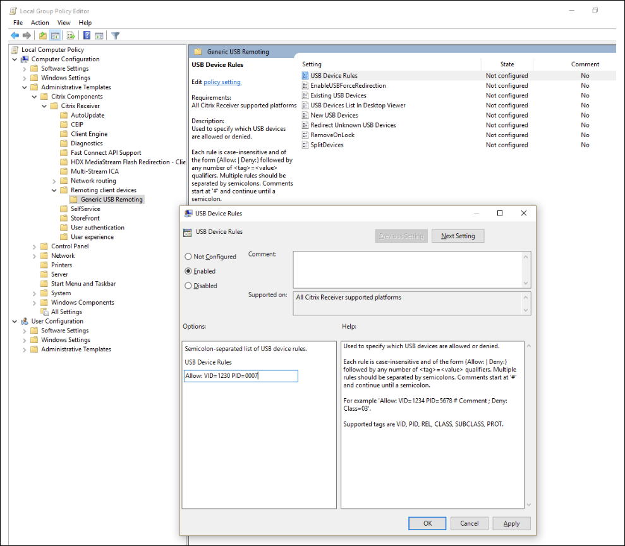
Task: Select the Not Configured radio button
Action: pos(188,257)
